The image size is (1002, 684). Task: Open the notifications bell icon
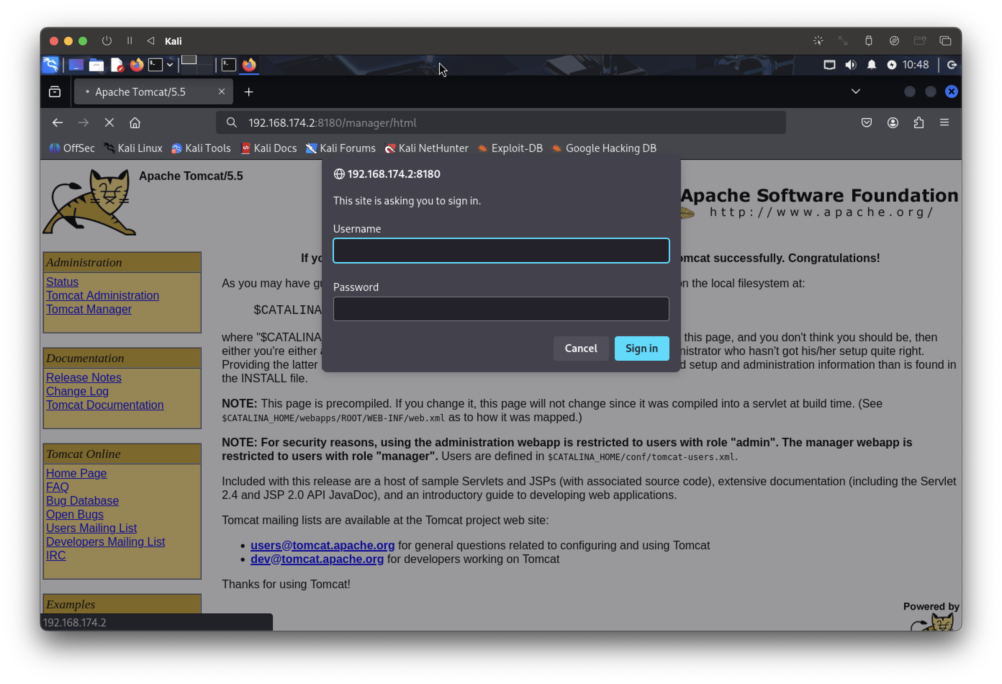[x=871, y=65]
